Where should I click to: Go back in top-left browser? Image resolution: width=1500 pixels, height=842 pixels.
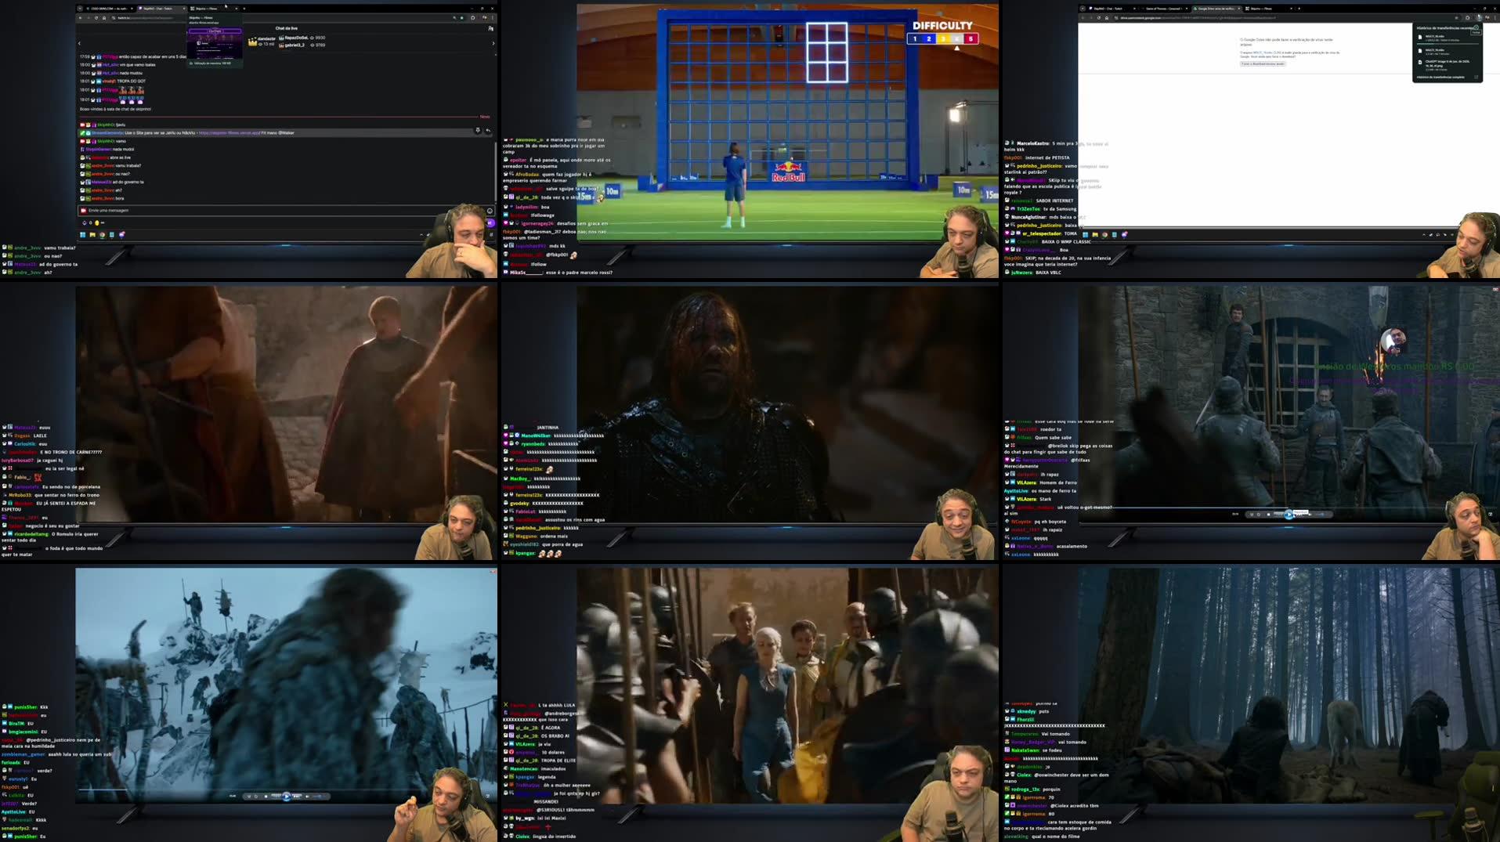pos(80,18)
